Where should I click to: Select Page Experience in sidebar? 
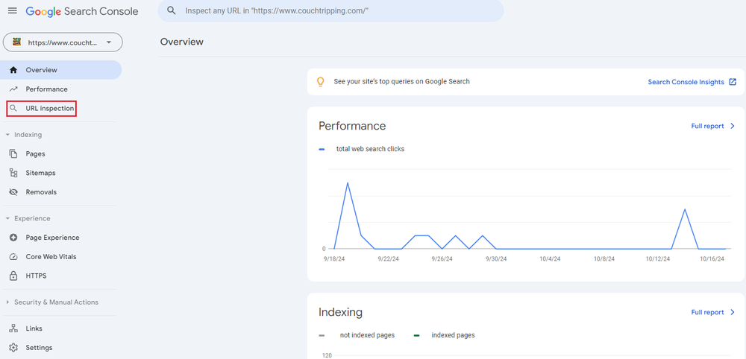point(52,238)
